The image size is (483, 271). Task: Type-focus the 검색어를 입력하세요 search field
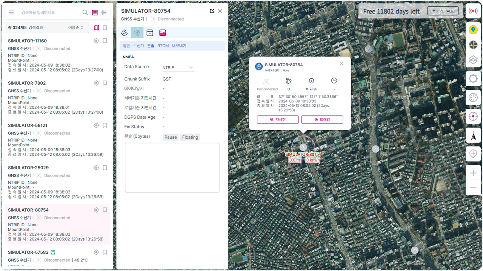50,12
